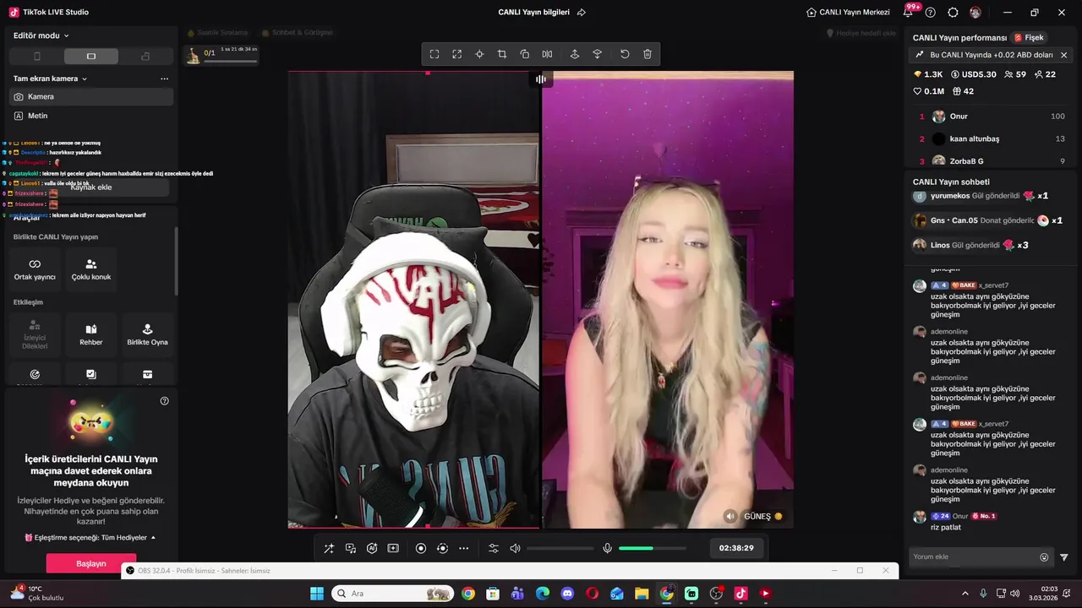
Task: Open notifications with 99+ badge
Action: [x=910, y=12]
